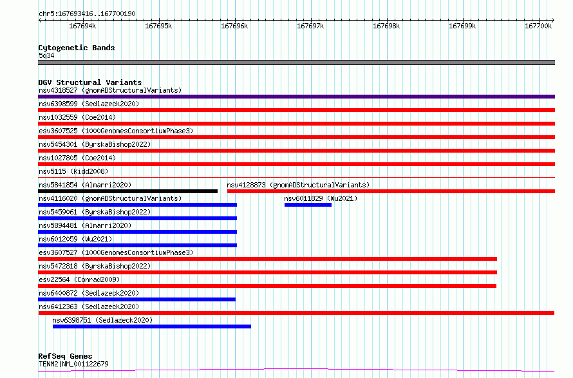Click nsv6412363 (Sedlazeck2020) label

pyautogui.click(x=89, y=307)
